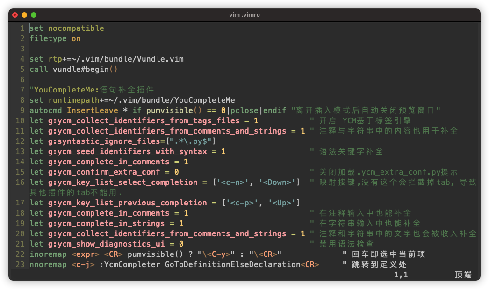
Task: Click 'set runtimepath+=~/.vim/bundle/YouCompleteMe' line
Action: pos(132,100)
